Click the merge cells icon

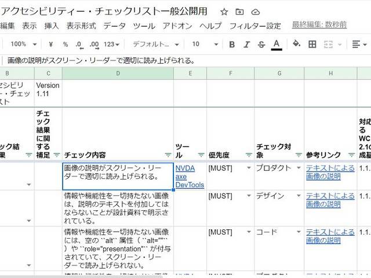coord(328,44)
